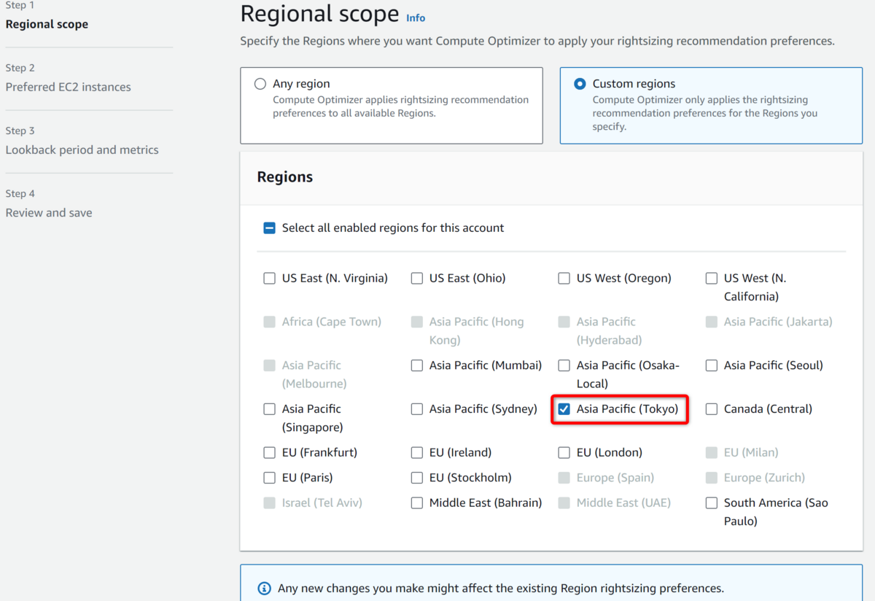Screen dimensions: 875x601
Task: Check the Middle East (Bahrain) checkbox
Action: 416,503
